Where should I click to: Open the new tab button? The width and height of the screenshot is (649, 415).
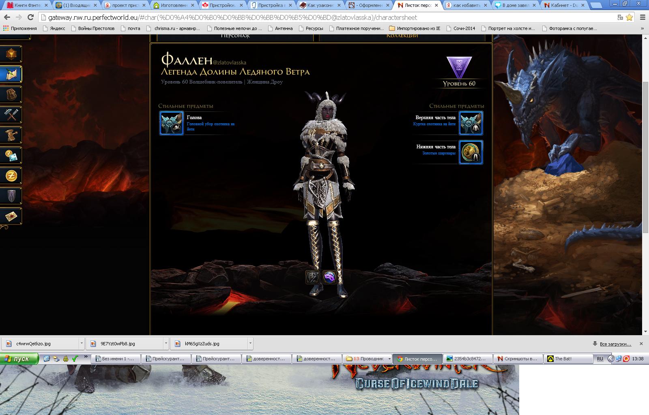(x=595, y=6)
